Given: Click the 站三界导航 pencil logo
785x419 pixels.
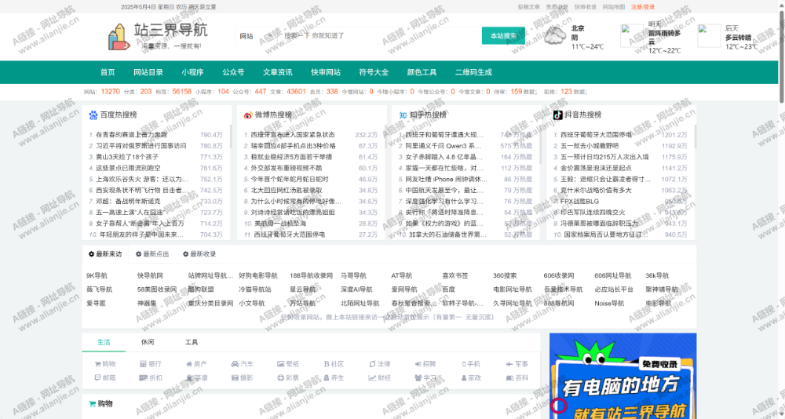Looking at the screenshot, I should 119,37.
